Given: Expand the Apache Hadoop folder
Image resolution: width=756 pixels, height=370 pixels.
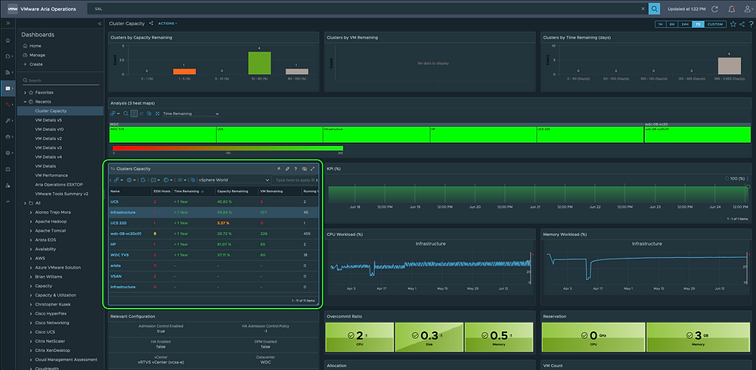Looking at the screenshot, I should click(x=31, y=222).
